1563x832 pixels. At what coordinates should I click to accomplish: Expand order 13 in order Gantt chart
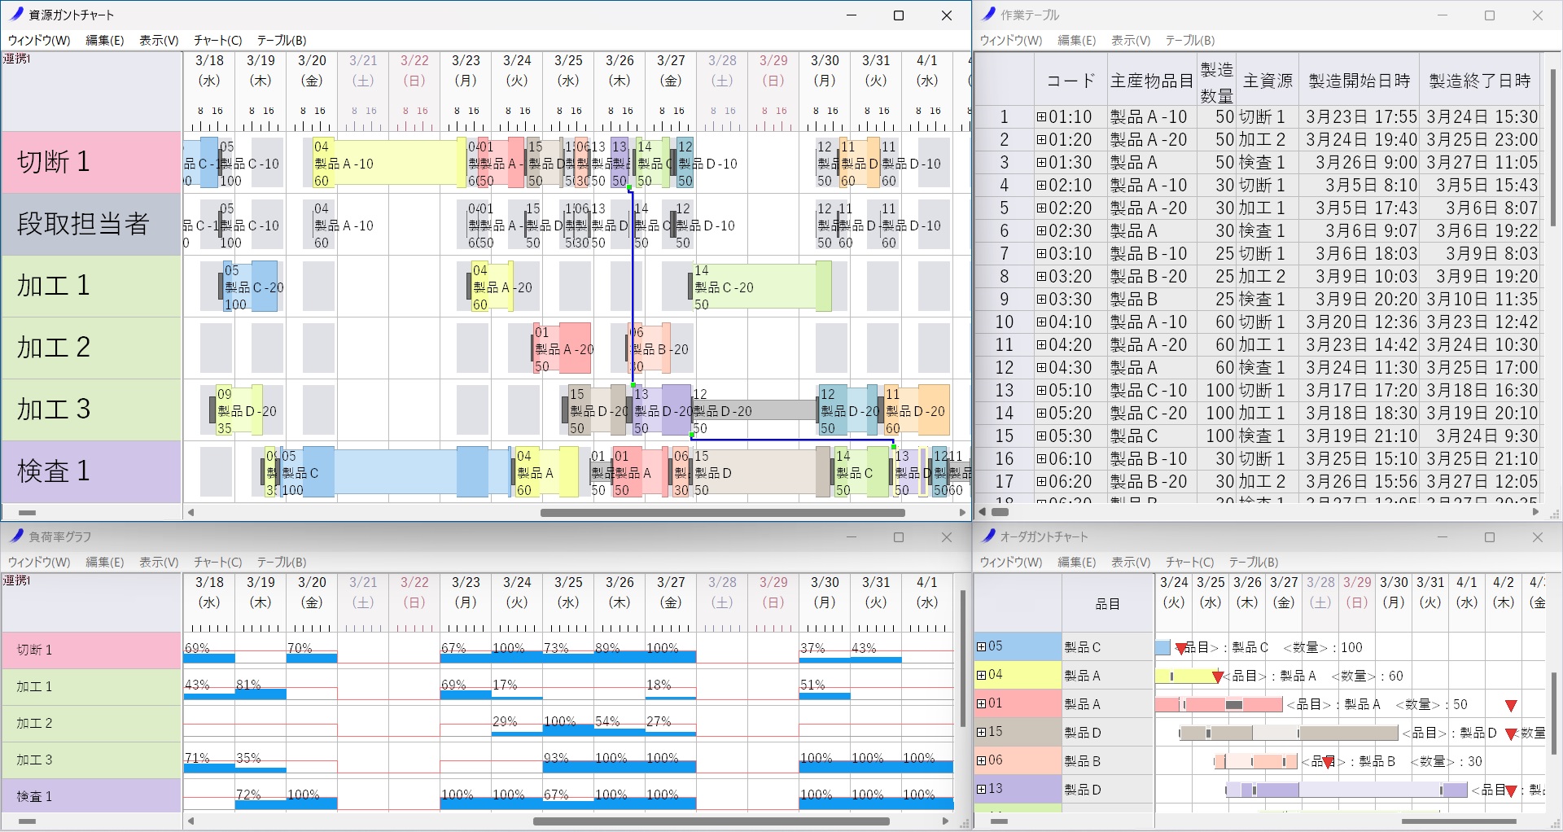click(982, 789)
